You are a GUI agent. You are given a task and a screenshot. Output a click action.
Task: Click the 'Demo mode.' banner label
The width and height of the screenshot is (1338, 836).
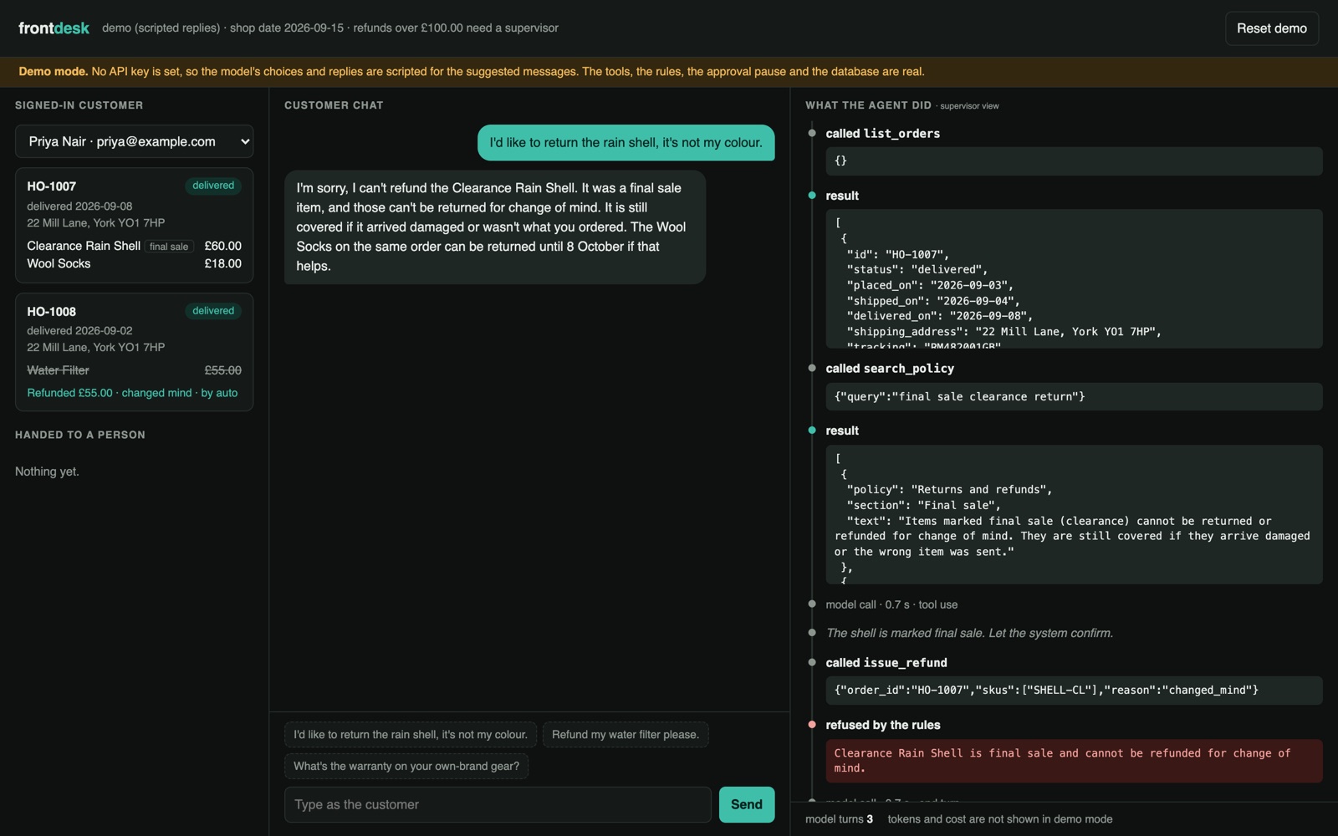[54, 72]
